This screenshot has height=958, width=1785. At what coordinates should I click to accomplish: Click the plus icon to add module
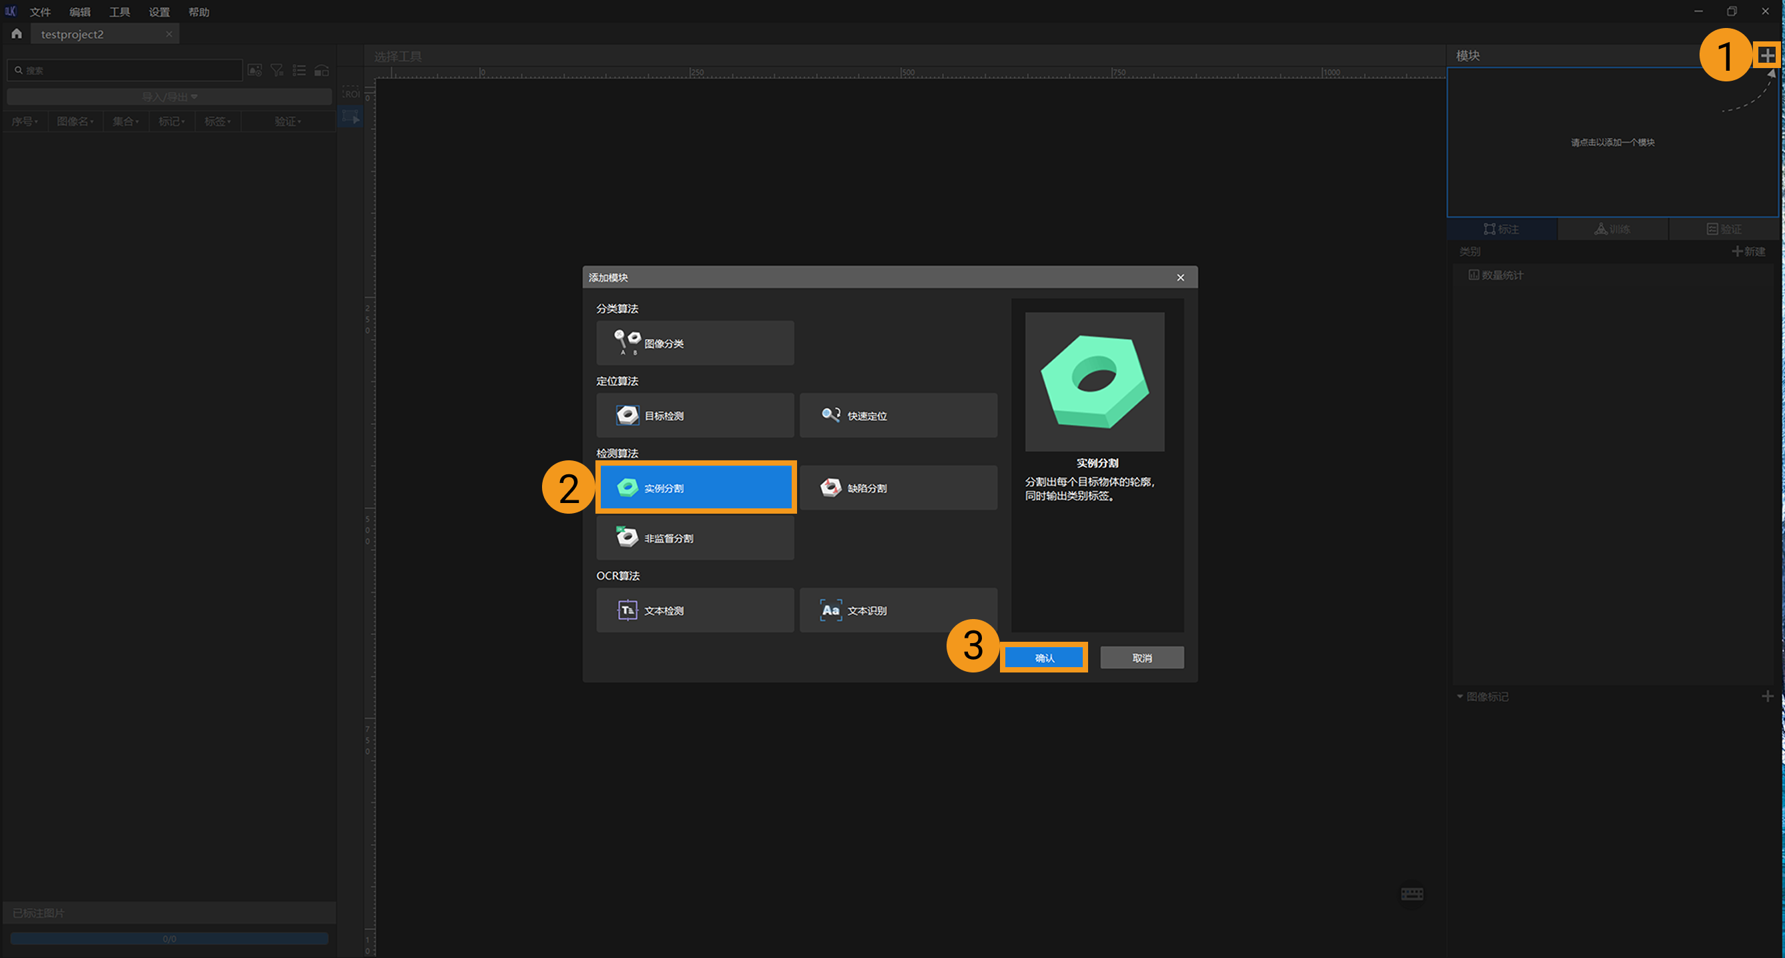pyautogui.click(x=1766, y=55)
